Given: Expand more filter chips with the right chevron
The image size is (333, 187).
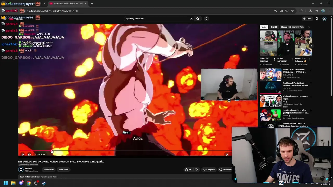Looking at the screenshot, I should click(309, 27).
